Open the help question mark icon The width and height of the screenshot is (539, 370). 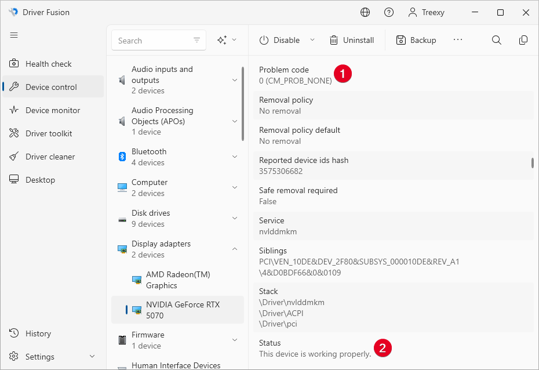point(389,12)
